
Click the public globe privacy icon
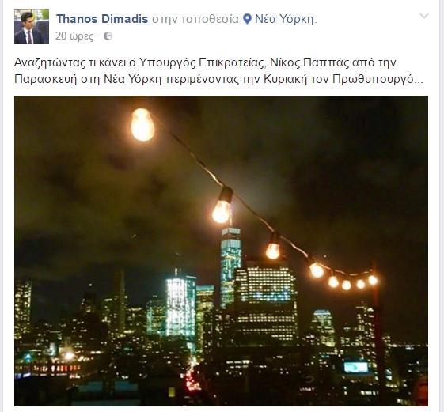pos(108,36)
